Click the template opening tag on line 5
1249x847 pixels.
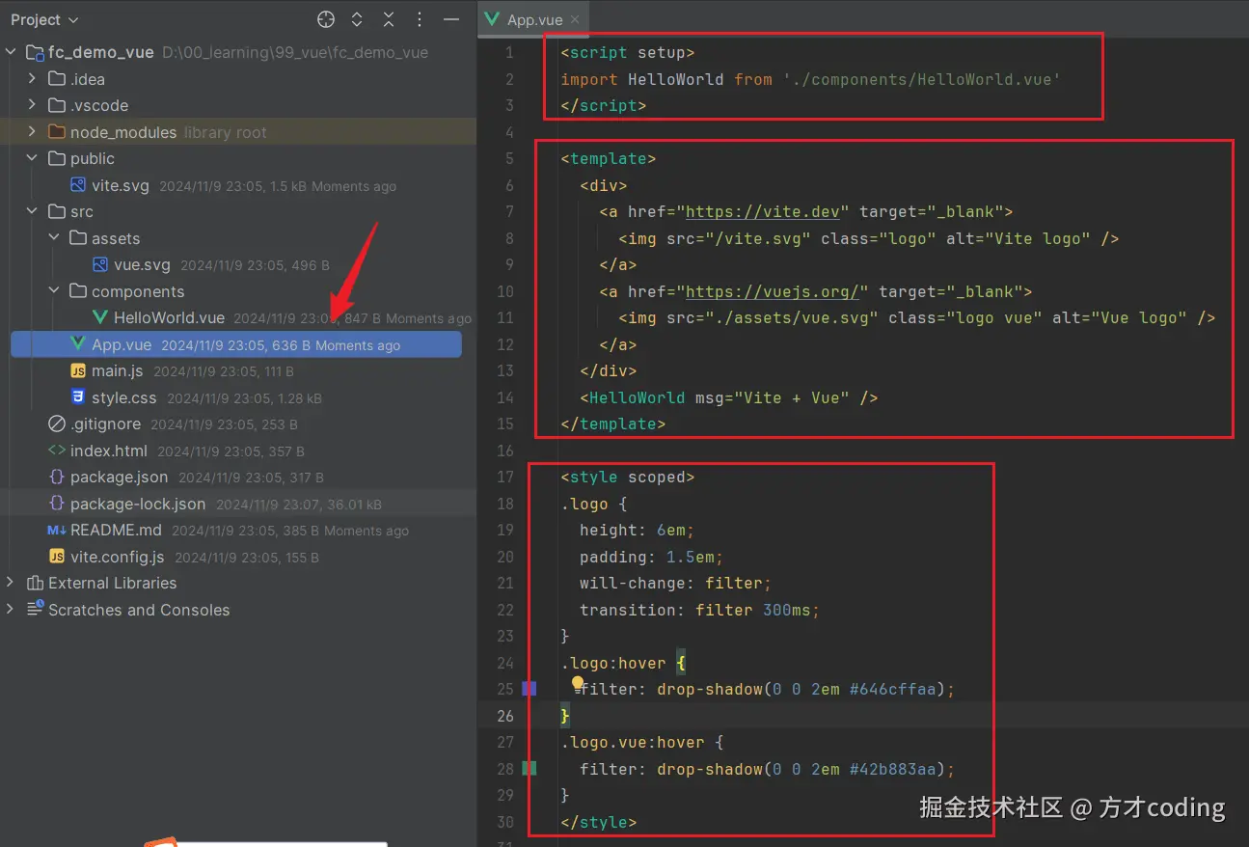608,158
